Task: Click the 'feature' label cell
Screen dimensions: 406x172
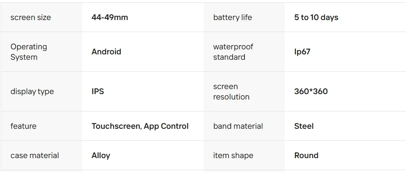Action: click(x=23, y=126)
